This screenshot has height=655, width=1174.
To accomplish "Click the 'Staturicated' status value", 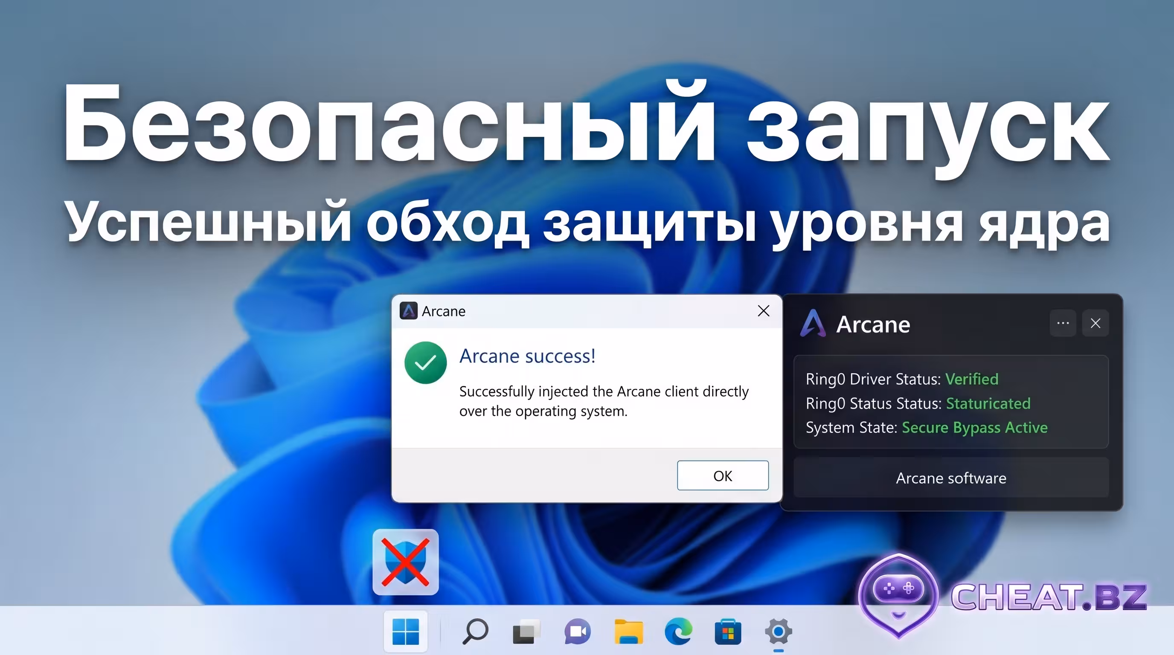I will (988, 403).
